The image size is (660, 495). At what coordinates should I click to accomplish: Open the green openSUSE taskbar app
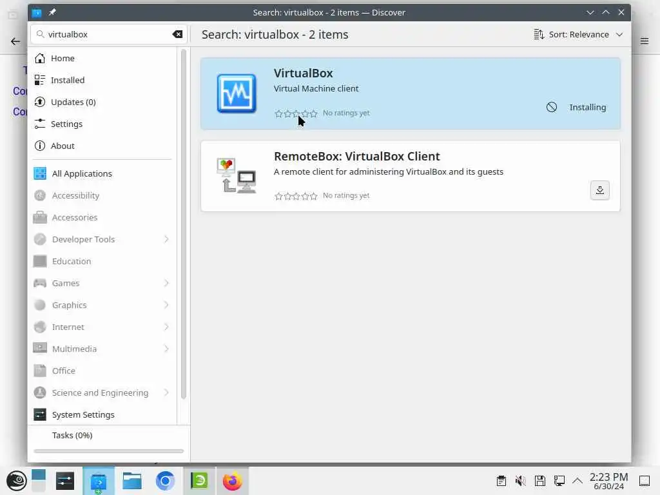click(x=199, y=481)
